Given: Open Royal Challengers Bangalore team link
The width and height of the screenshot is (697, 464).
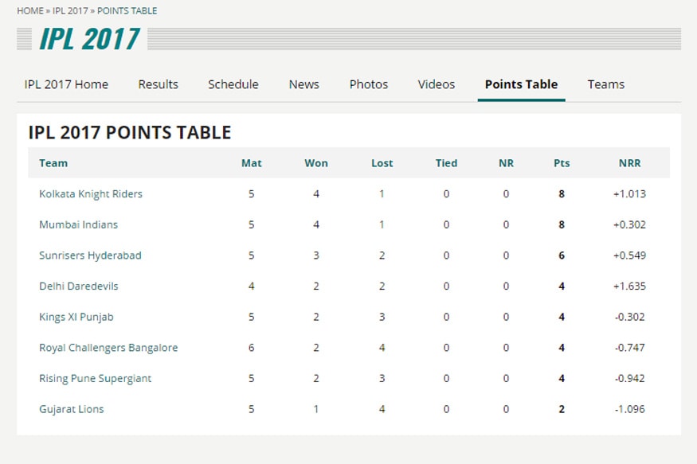Looking at the screenshot, I should [108, 348].
